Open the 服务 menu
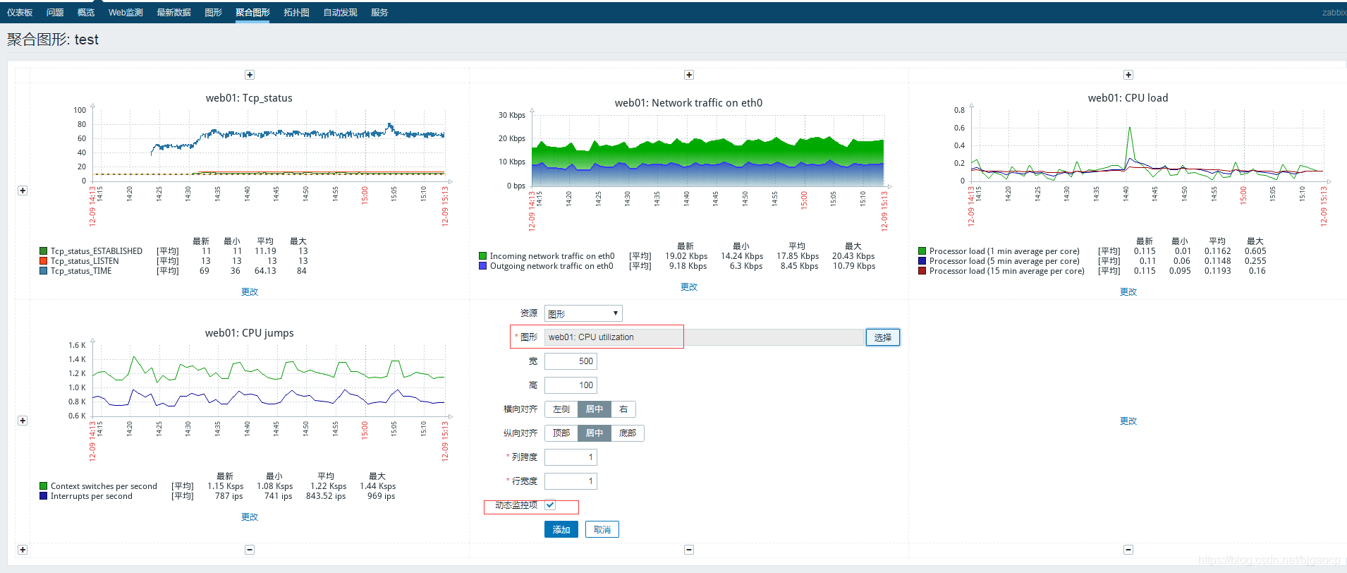Screen dimensions: 1347x573 379,13
